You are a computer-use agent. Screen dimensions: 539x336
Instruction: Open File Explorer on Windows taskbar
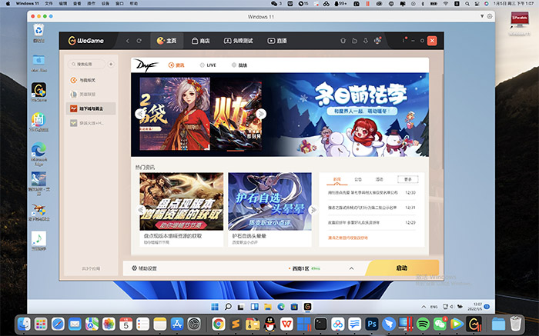point(268,307)
